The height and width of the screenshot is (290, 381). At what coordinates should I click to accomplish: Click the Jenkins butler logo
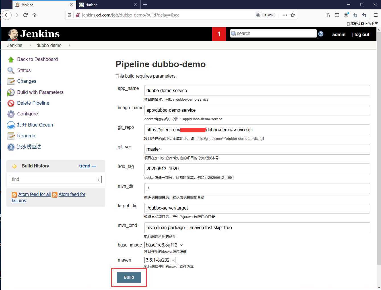tap(13, 34)
